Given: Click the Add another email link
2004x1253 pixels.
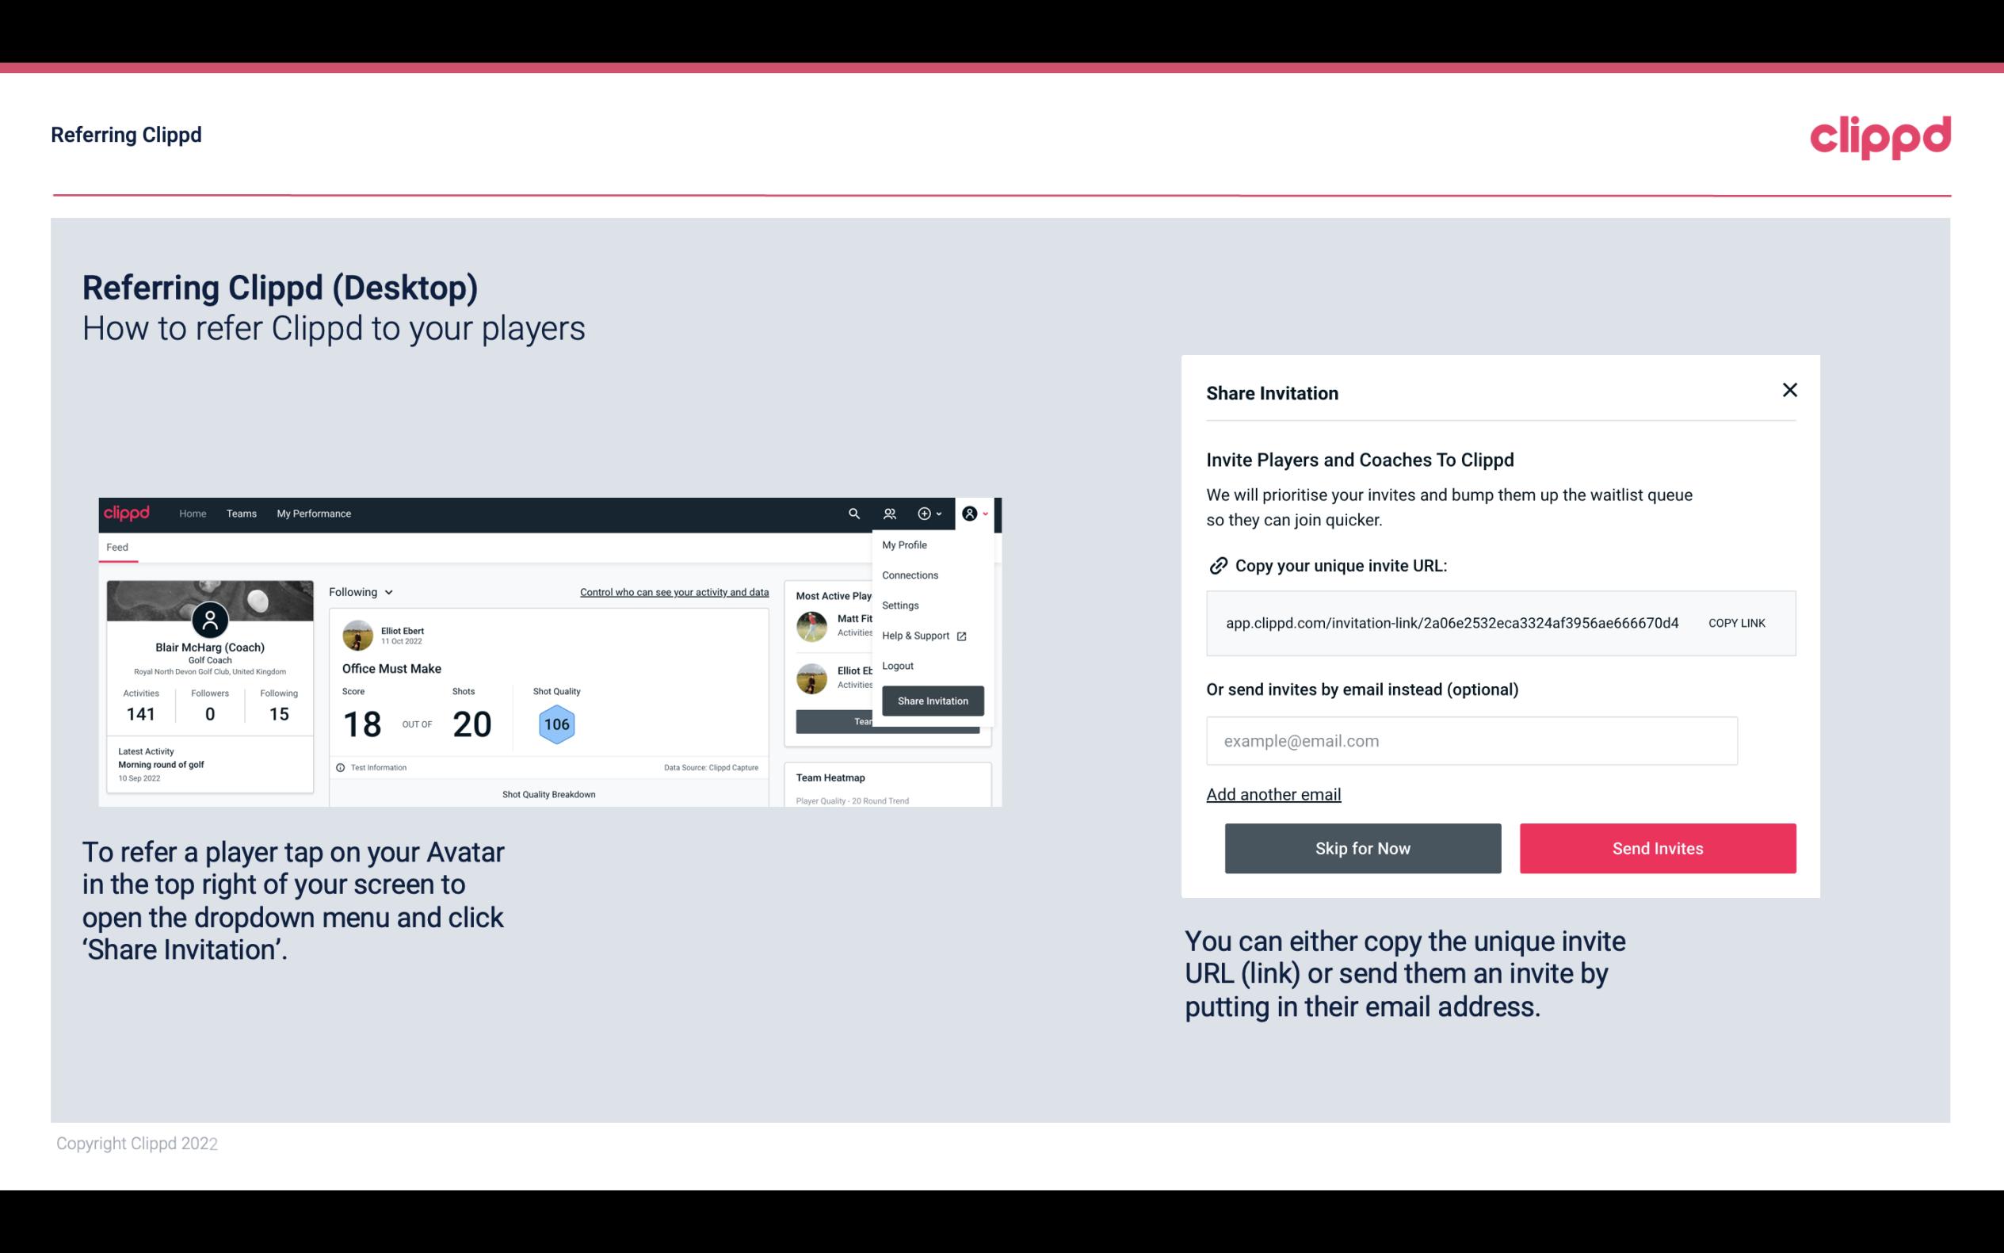Looking at the screenshot, I should tap(1274, 794).
